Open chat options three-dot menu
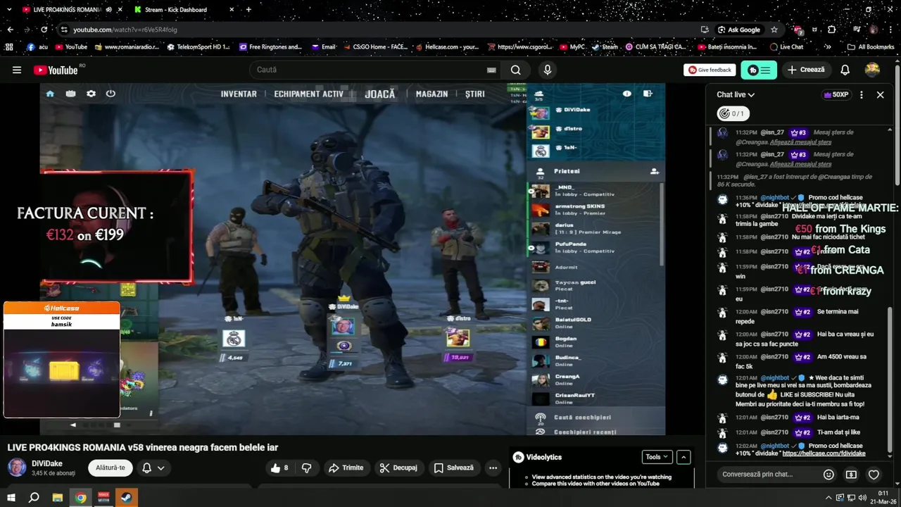This screenshot has width=901, height=507. point(861,94)
